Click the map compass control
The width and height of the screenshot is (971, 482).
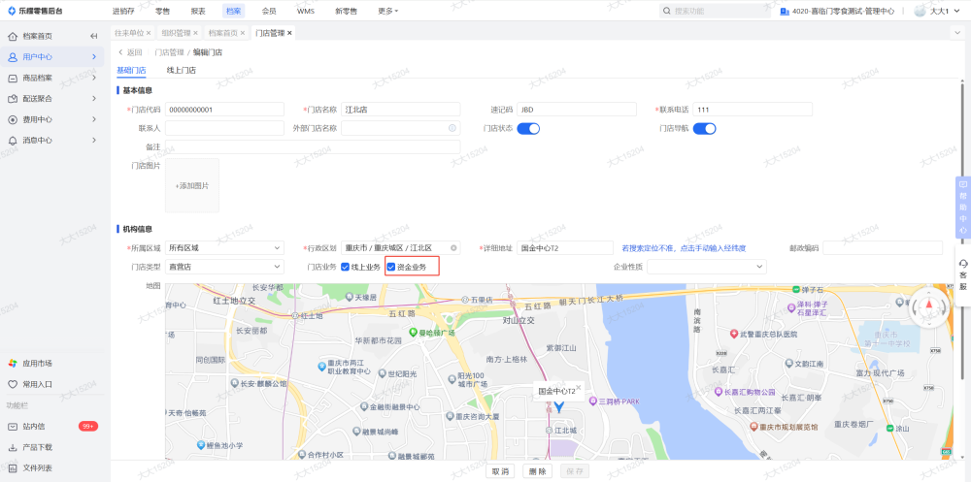928,306
